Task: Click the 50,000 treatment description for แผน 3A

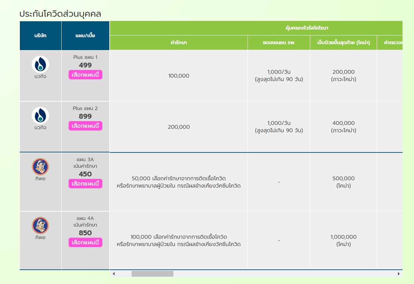Action: coord(179,182)
